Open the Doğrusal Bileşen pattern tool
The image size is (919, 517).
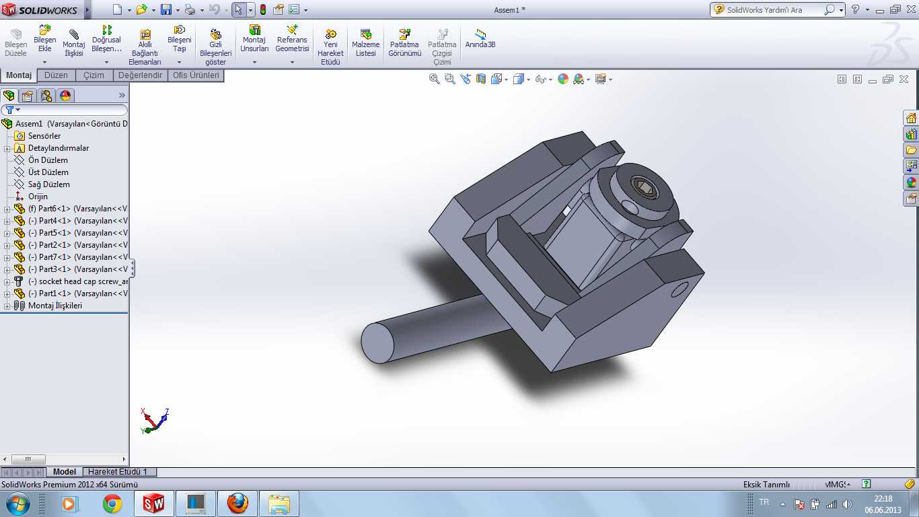(x=106, y=30)
